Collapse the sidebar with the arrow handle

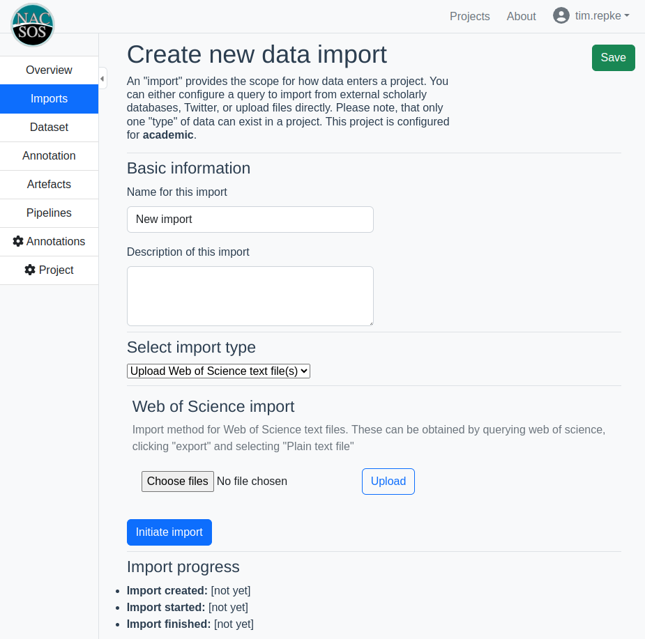pos(103,79)
